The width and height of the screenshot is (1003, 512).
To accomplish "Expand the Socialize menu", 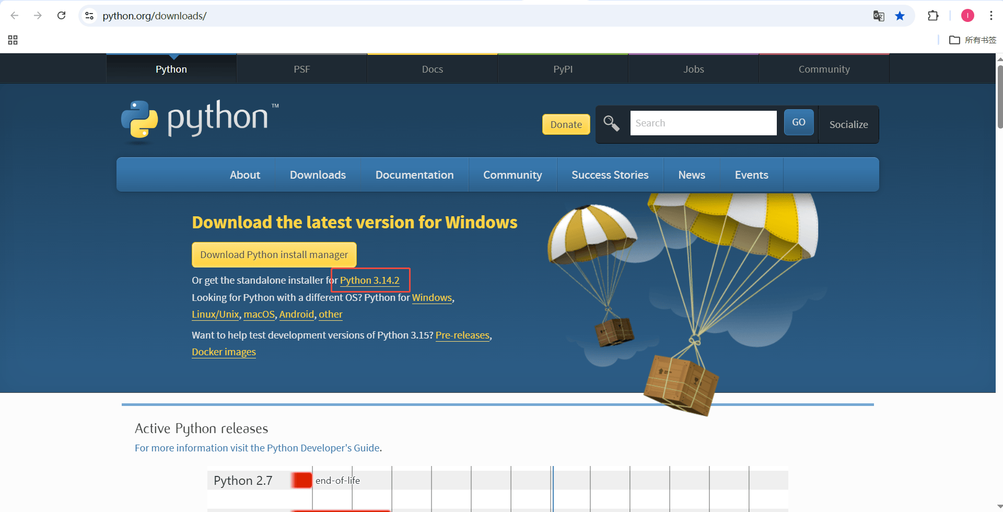I will tap(849, 124).
